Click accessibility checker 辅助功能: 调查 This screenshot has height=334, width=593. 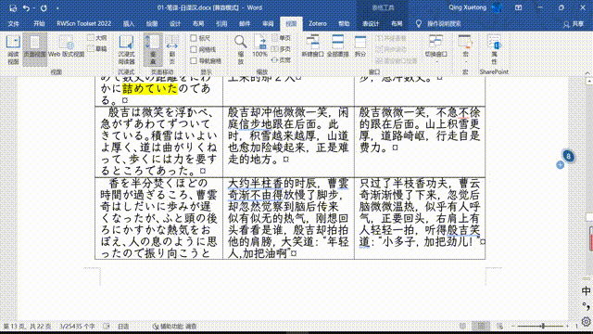tap(175, 326)
